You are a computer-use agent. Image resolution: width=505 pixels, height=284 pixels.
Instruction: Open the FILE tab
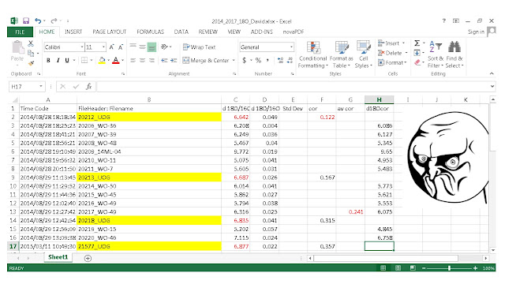pos(20,32)
